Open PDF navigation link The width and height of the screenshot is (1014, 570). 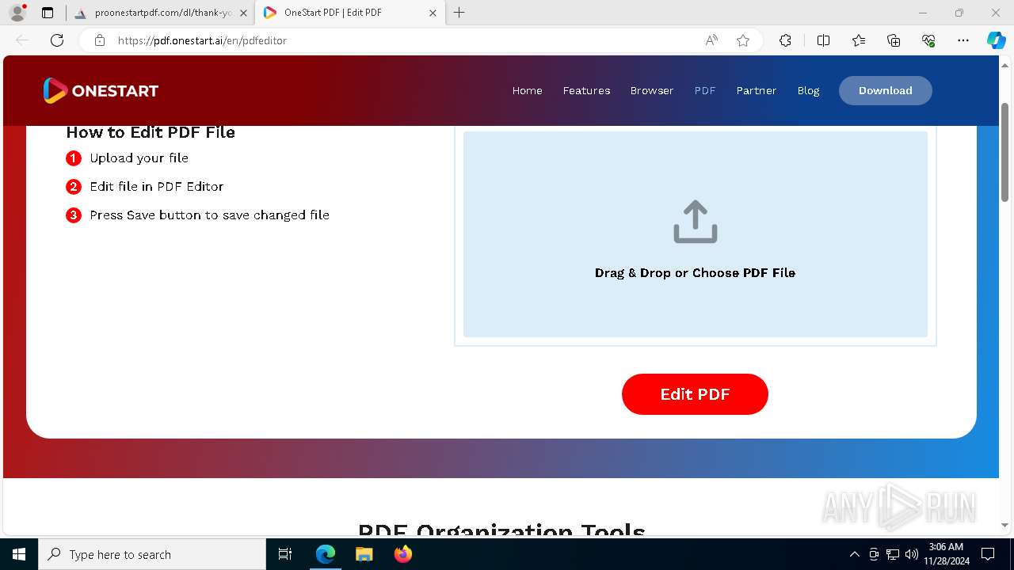705,91
